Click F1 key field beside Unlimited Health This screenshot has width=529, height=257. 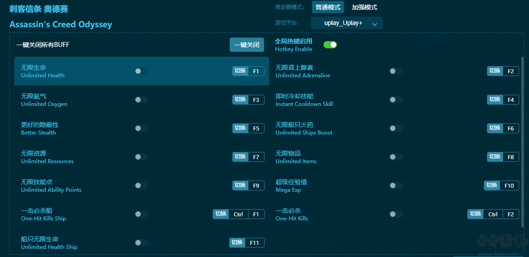pyautogui.click(x=256, y=71)
